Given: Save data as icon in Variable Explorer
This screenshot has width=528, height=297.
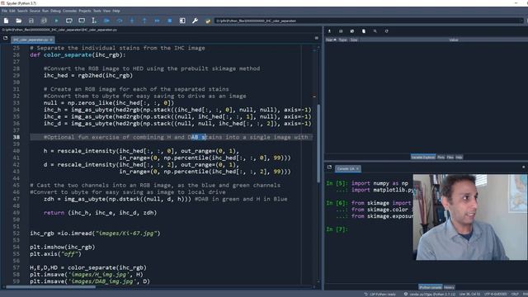Looking at the screenshot, I should (x=352, y=31).
